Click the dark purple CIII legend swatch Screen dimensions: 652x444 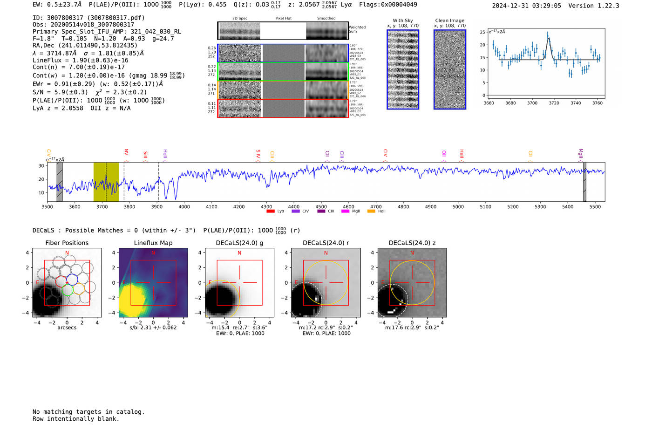321,211
